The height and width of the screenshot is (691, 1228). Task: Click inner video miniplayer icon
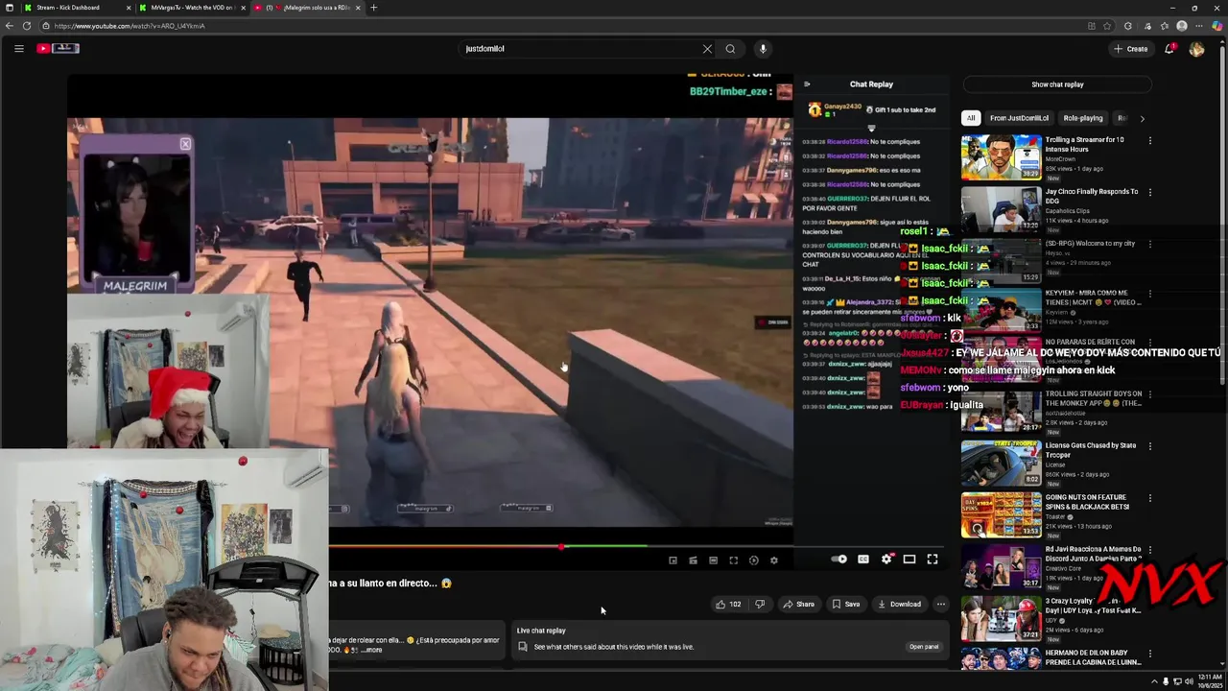coord(673,560)
